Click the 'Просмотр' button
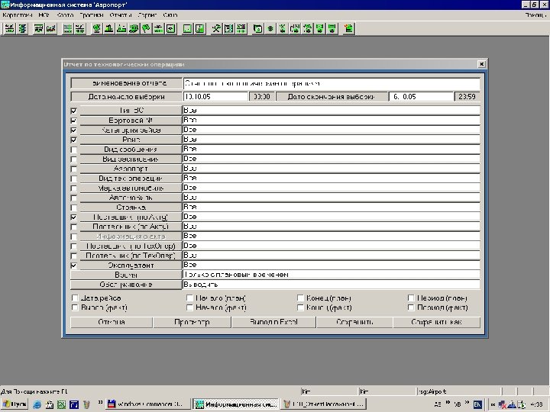Image resolution: width=550 pixels, height=412 pixels. tap(192, 323)
